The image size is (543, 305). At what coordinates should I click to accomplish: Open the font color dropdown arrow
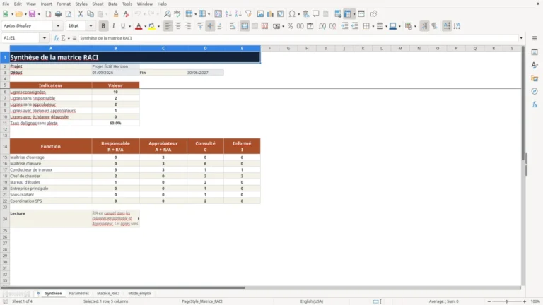145,26
